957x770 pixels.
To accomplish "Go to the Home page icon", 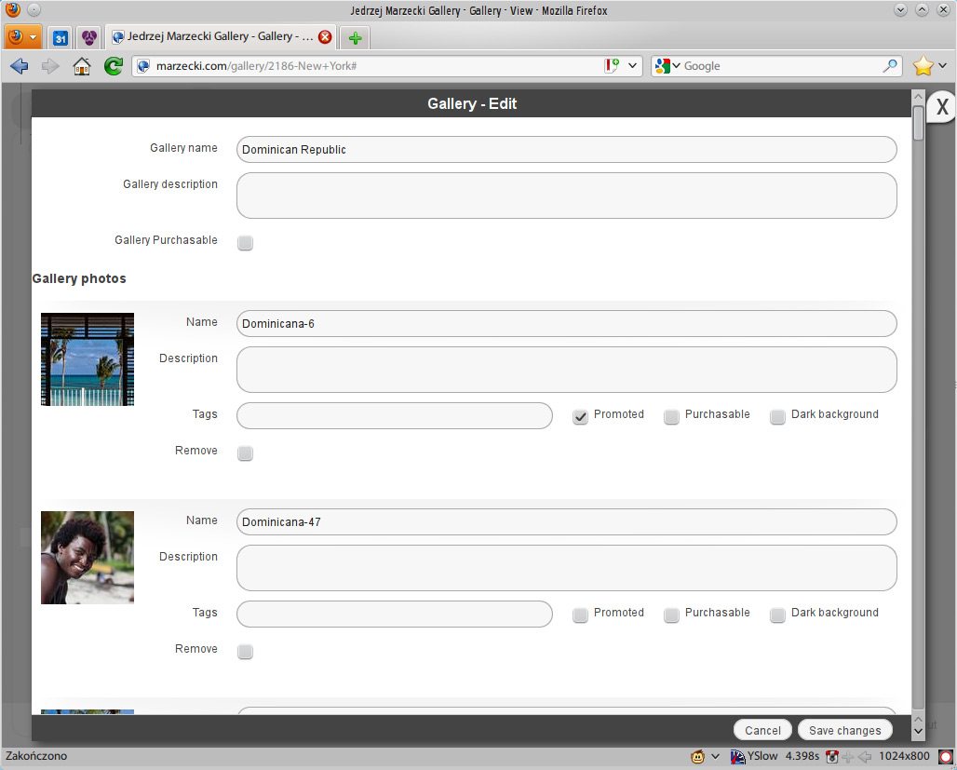I will click(82, 66).
